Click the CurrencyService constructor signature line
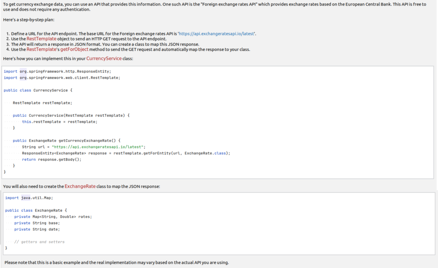 pos(71,115)
